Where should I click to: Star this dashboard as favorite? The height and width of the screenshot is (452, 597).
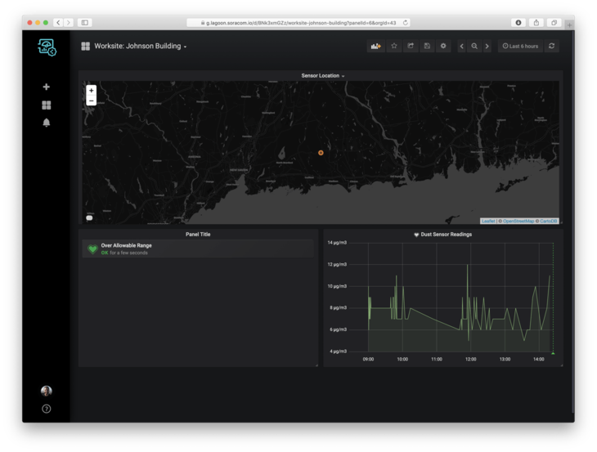click(393, 47)
